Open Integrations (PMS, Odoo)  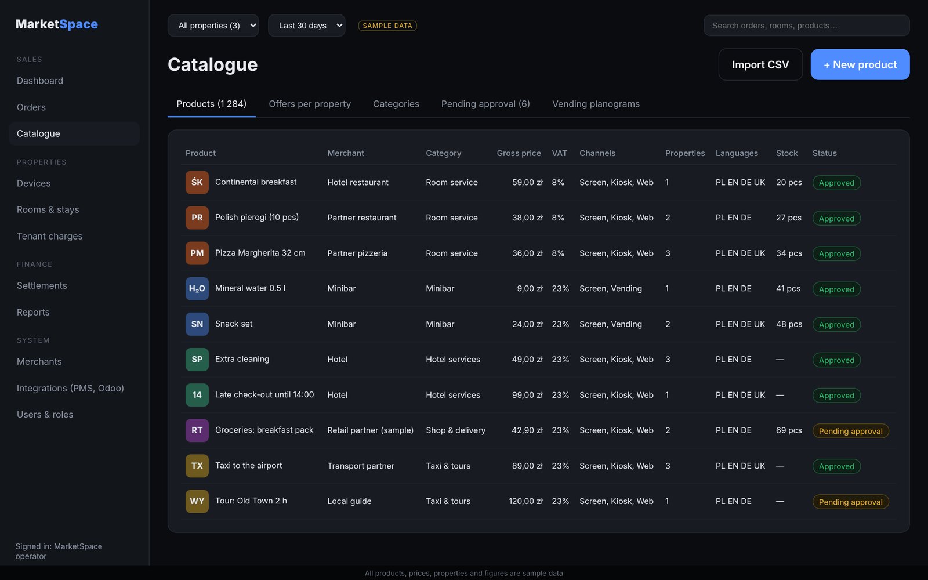(74, 388)
